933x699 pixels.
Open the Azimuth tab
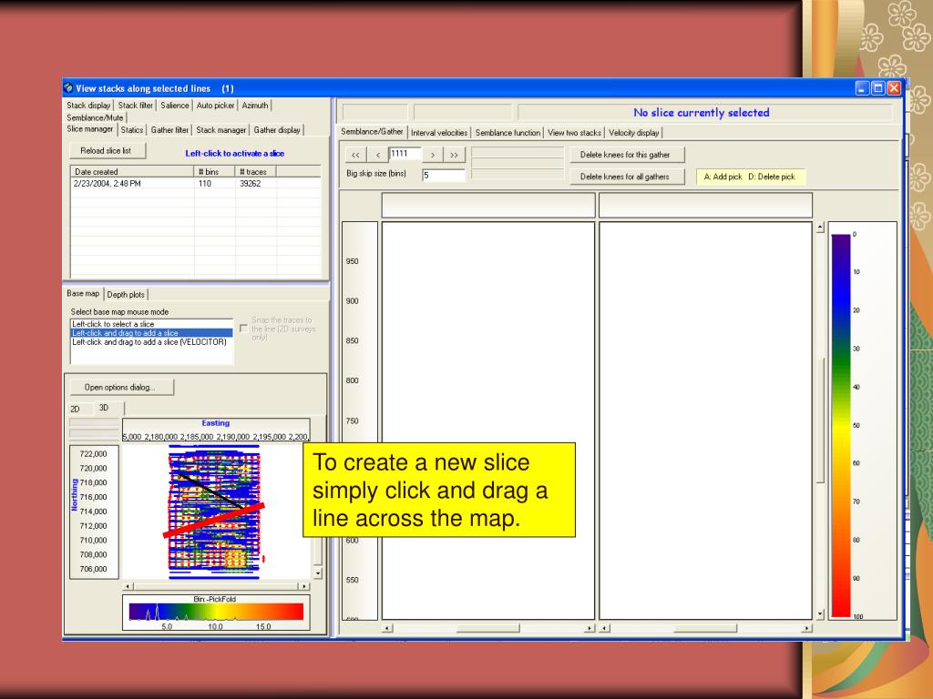coord(255,106)
